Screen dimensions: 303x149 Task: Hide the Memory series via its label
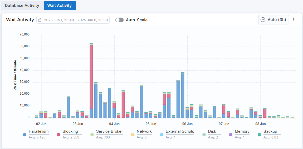[242, 131]
